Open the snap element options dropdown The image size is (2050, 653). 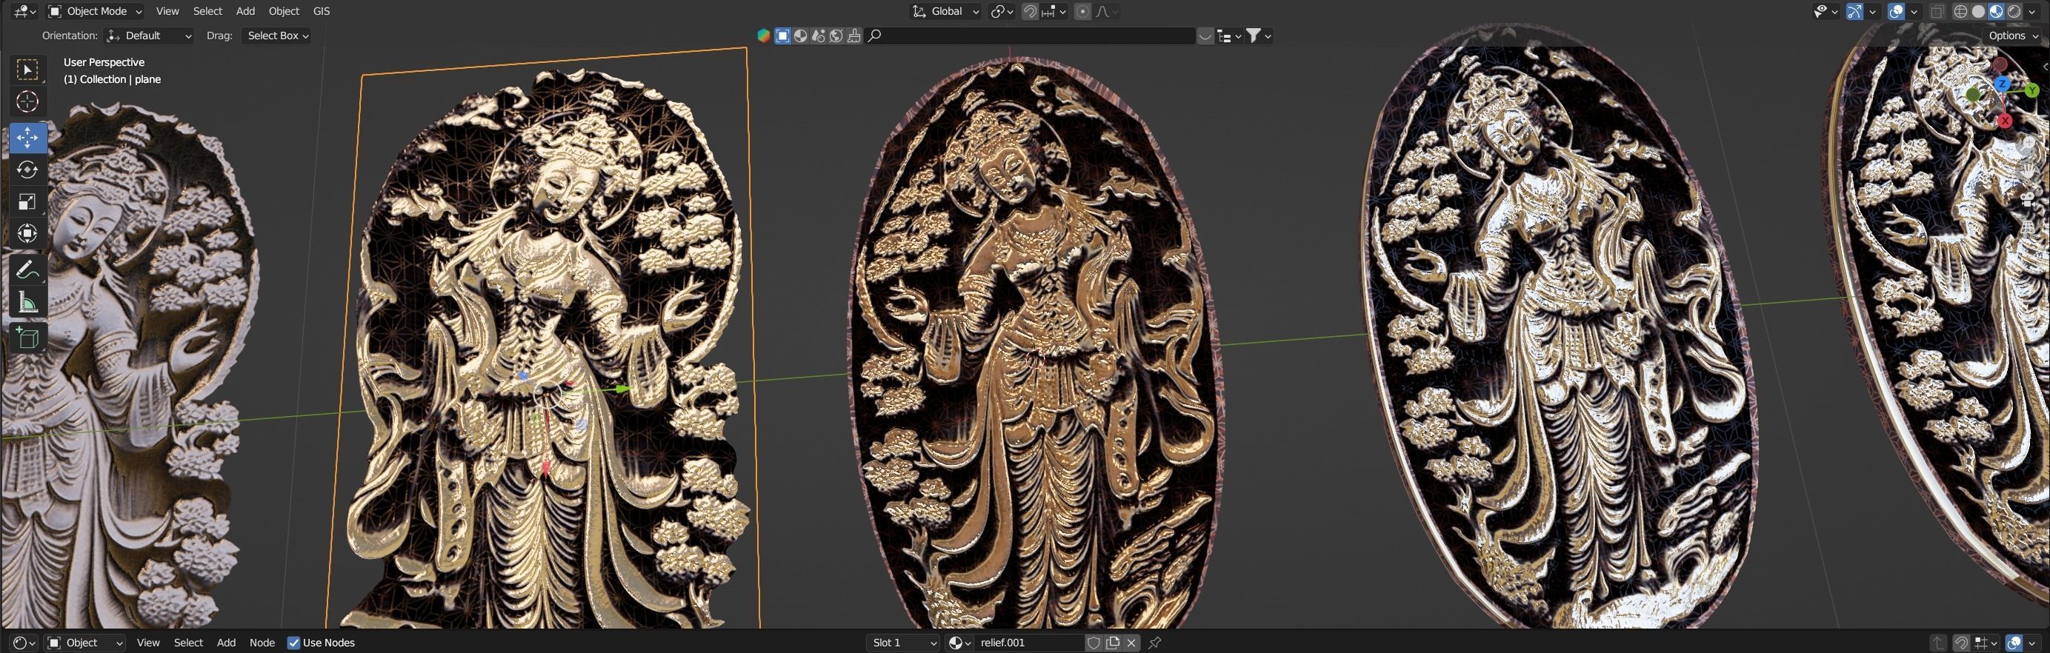1054,11
